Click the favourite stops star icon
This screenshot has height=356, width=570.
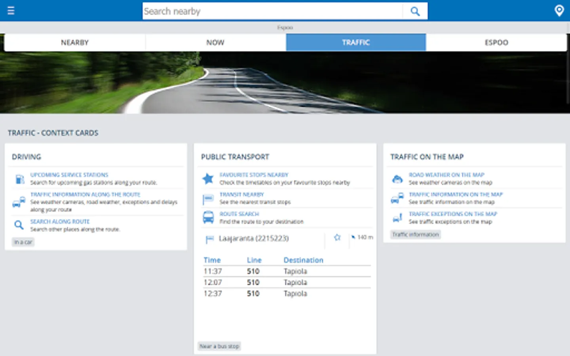click(x=208, y=179)
